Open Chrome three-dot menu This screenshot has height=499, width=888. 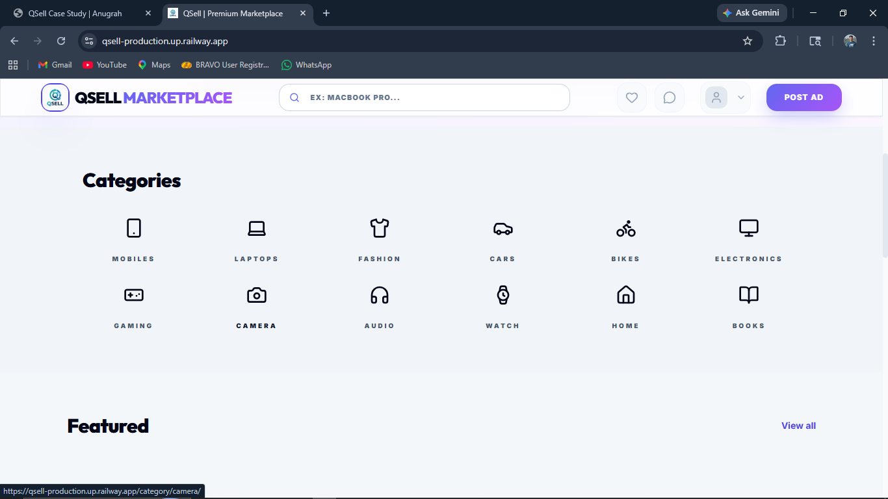872,41
